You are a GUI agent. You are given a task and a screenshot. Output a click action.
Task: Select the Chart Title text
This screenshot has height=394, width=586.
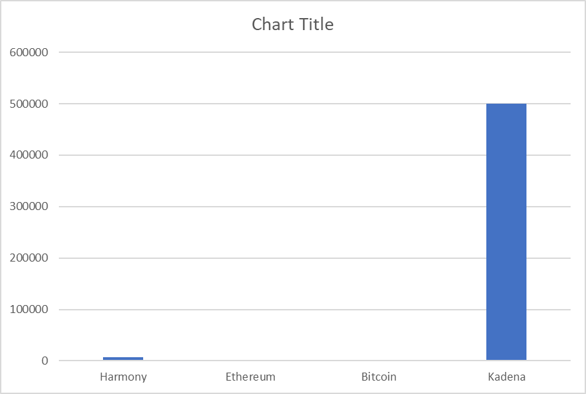(292, 25)
